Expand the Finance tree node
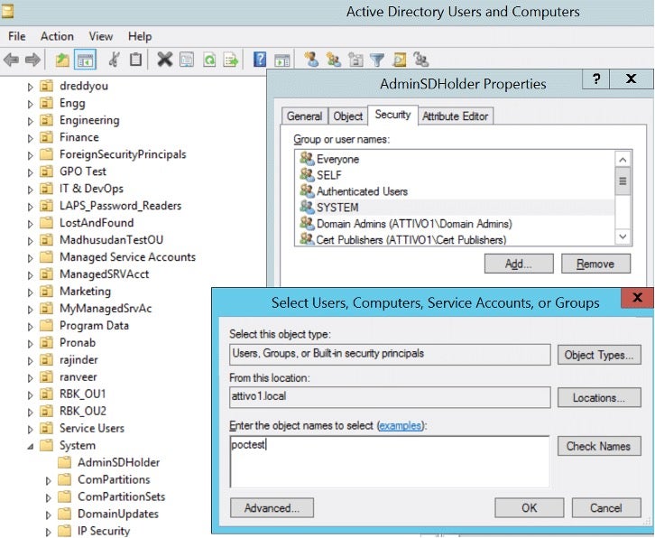Image resolution: width=655 pixels, height=538 pixels. (30, 138)
